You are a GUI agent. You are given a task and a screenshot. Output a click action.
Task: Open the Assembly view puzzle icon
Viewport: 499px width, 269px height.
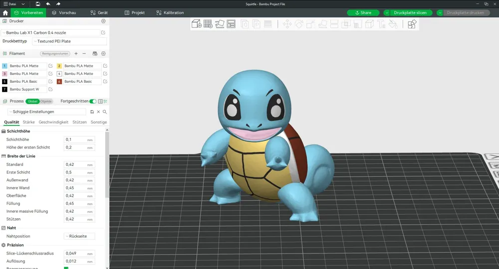(x=412, y=24)
